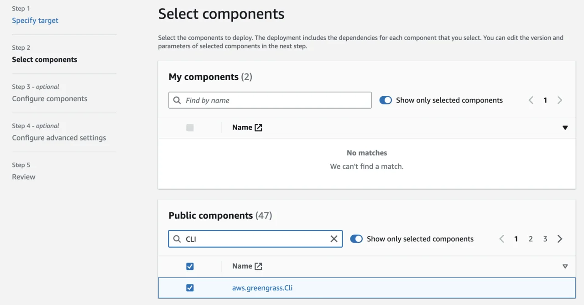Open the aws.greengrass.Cli component link
This screenshot has width=584, height=305.
pyautogui.click(x=262, y=288)
